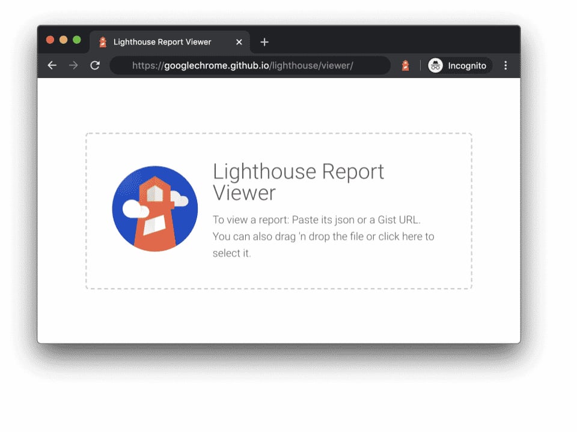Click the Lighthouse Report Viewer heading

pyautogui.click(x=299, y=182)
